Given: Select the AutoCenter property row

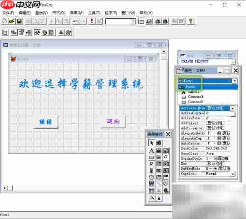Looking at the screenshot, I should tap(205, 144).
